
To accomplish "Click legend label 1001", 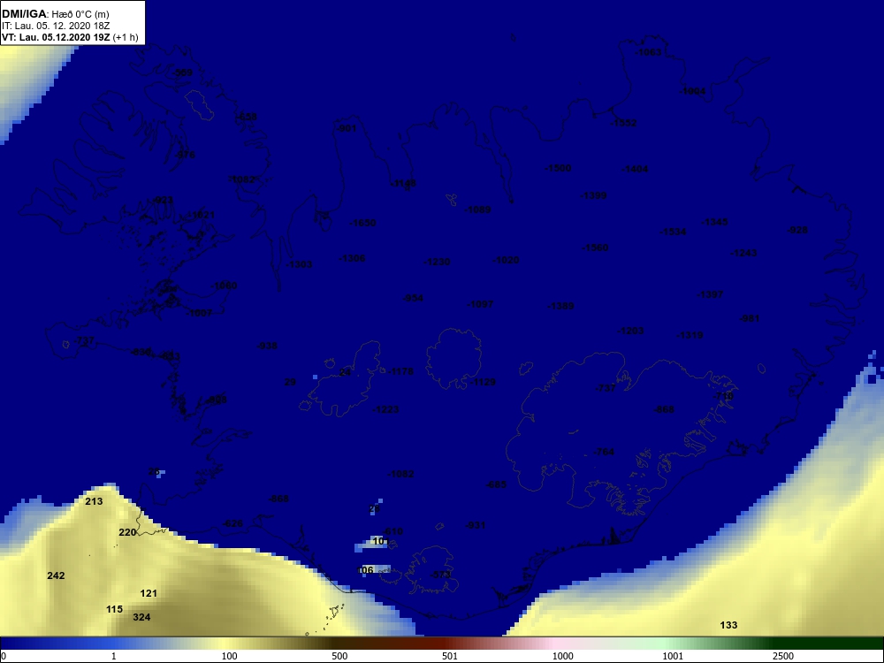I will (x=673, y=656).
